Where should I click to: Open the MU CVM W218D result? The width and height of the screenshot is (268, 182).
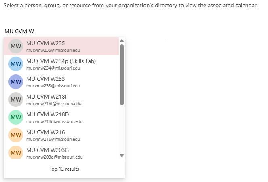[47, 114]
